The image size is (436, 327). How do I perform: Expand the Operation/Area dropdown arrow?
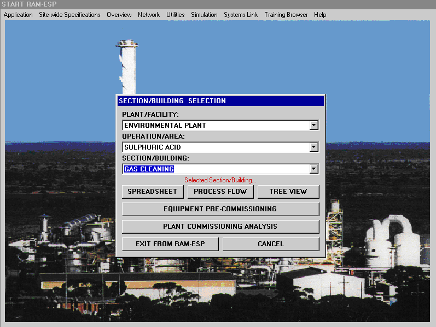[x=313, y=147]
